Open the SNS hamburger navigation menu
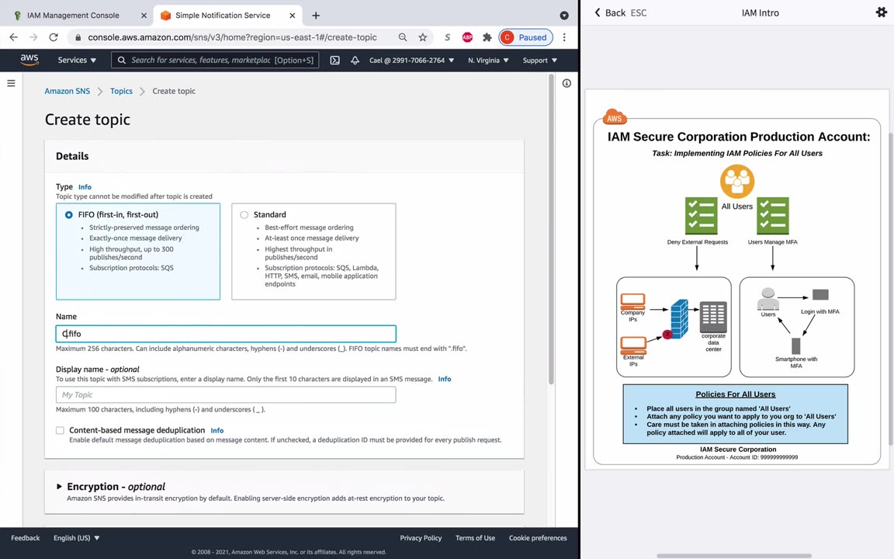The width and height of the screenshot is (894, 559). pyautogui.click(x=11, y=83)
